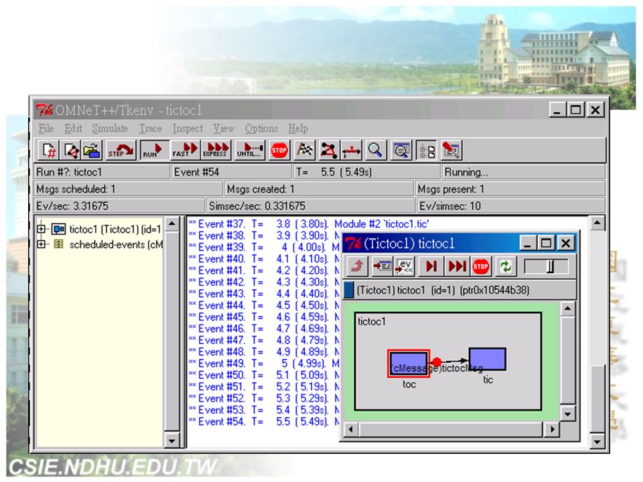
Task: Click the RUN simulation button
Action: click(x=154, y=151)
